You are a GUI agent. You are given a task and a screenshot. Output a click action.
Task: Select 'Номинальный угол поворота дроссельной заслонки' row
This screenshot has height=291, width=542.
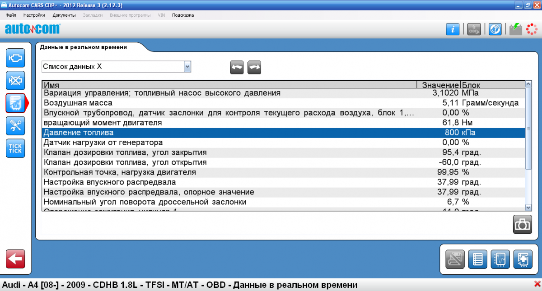pos(283,202)
